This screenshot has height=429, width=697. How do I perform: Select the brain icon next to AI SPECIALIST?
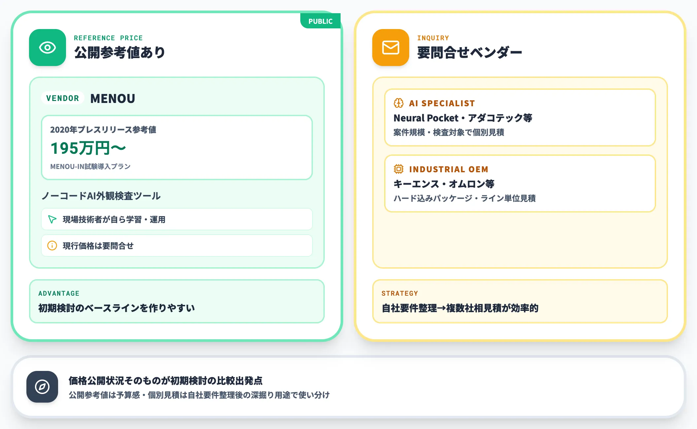[398, 103]
